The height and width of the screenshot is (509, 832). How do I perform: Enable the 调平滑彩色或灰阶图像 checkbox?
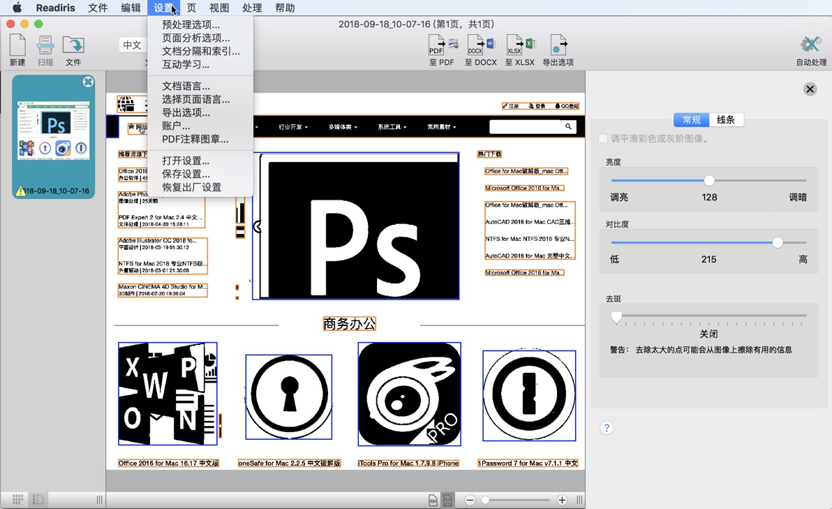click(x=602, y=137)
